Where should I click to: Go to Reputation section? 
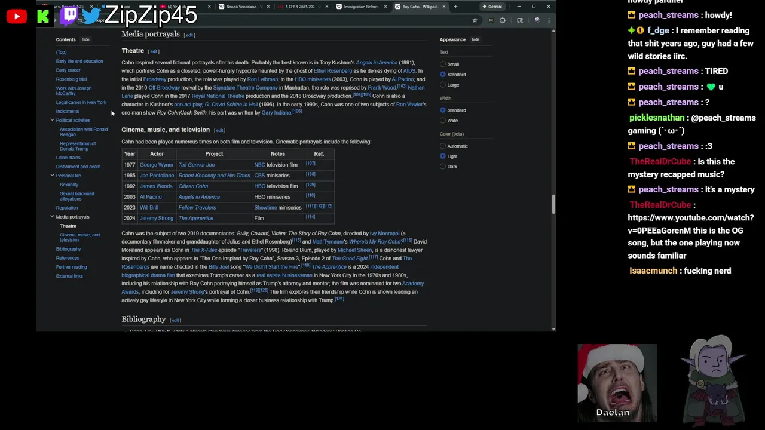click(67, 208)
